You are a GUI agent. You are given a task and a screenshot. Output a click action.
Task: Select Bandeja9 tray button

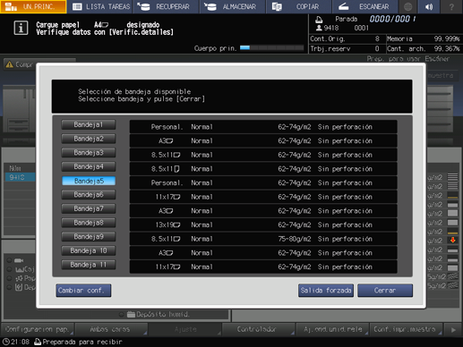[89, 237]
